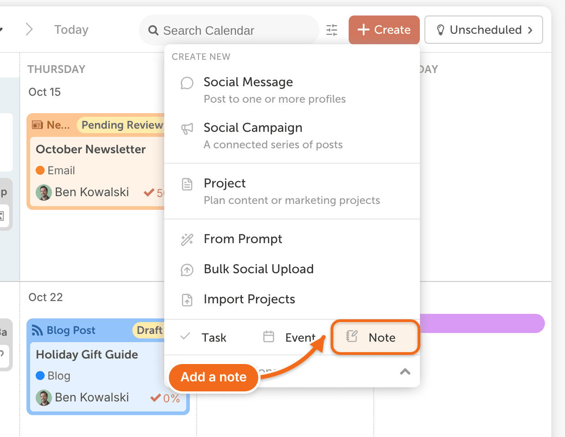This screenshot has height=437, width=565.
Task: Click the Unscheduled lightbulb icon
Action: coord(440,30)
